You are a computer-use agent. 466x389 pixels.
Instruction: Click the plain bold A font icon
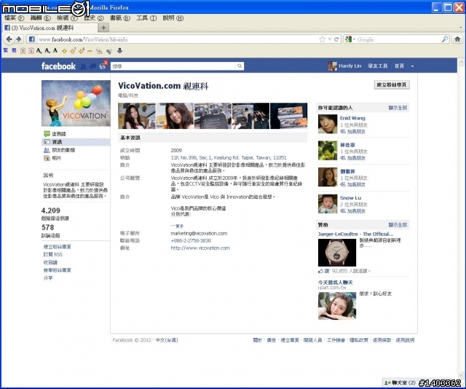tap(55, 50)
